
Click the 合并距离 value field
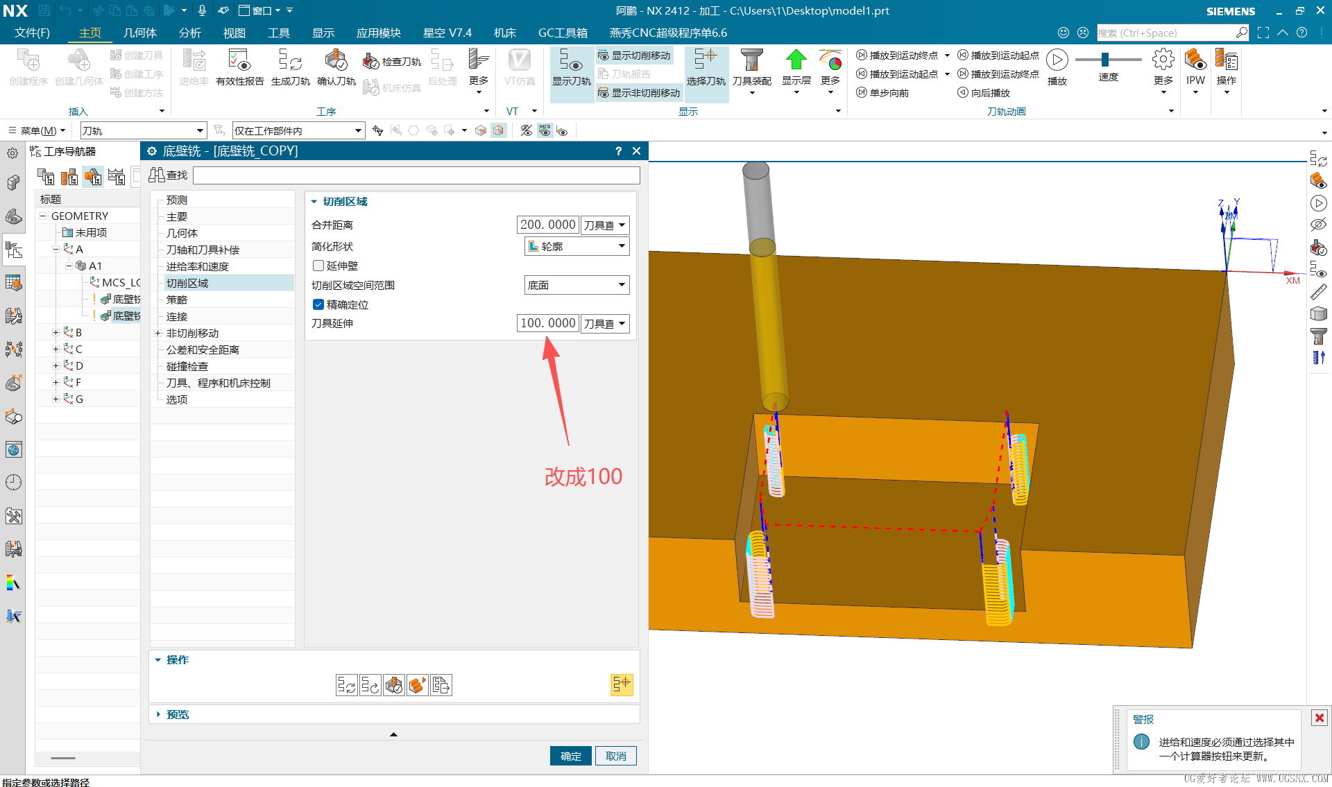(548, 225)
